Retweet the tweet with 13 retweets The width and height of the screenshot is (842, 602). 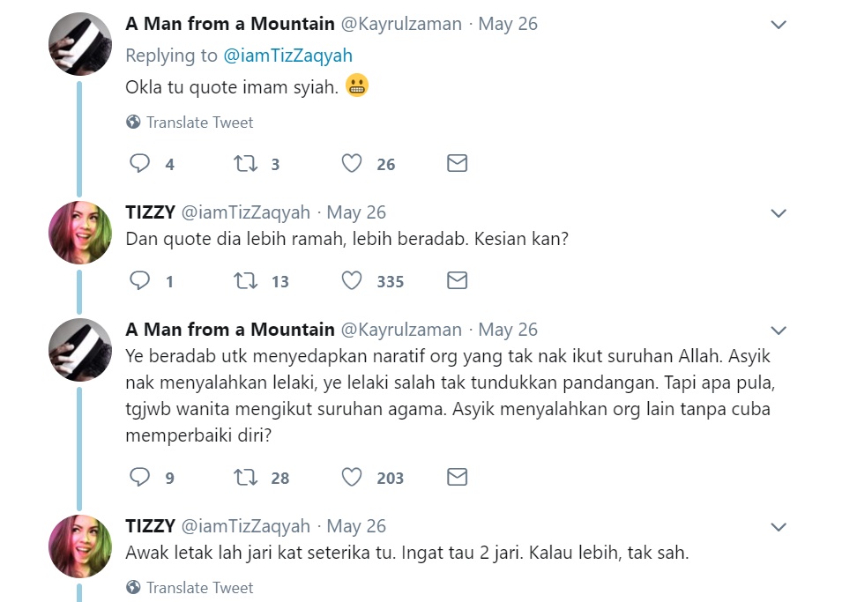[244, 281]
